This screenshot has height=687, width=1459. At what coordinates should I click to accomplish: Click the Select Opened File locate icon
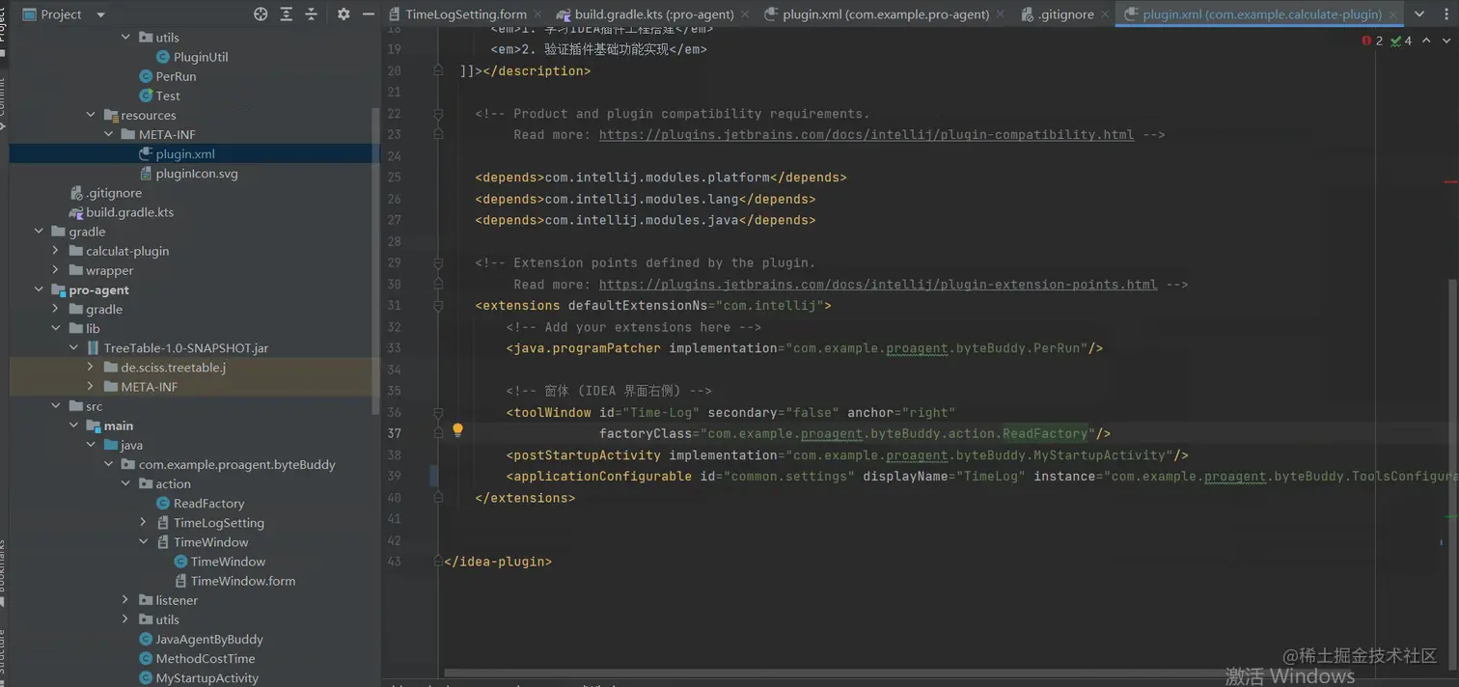tap(261, 14)
